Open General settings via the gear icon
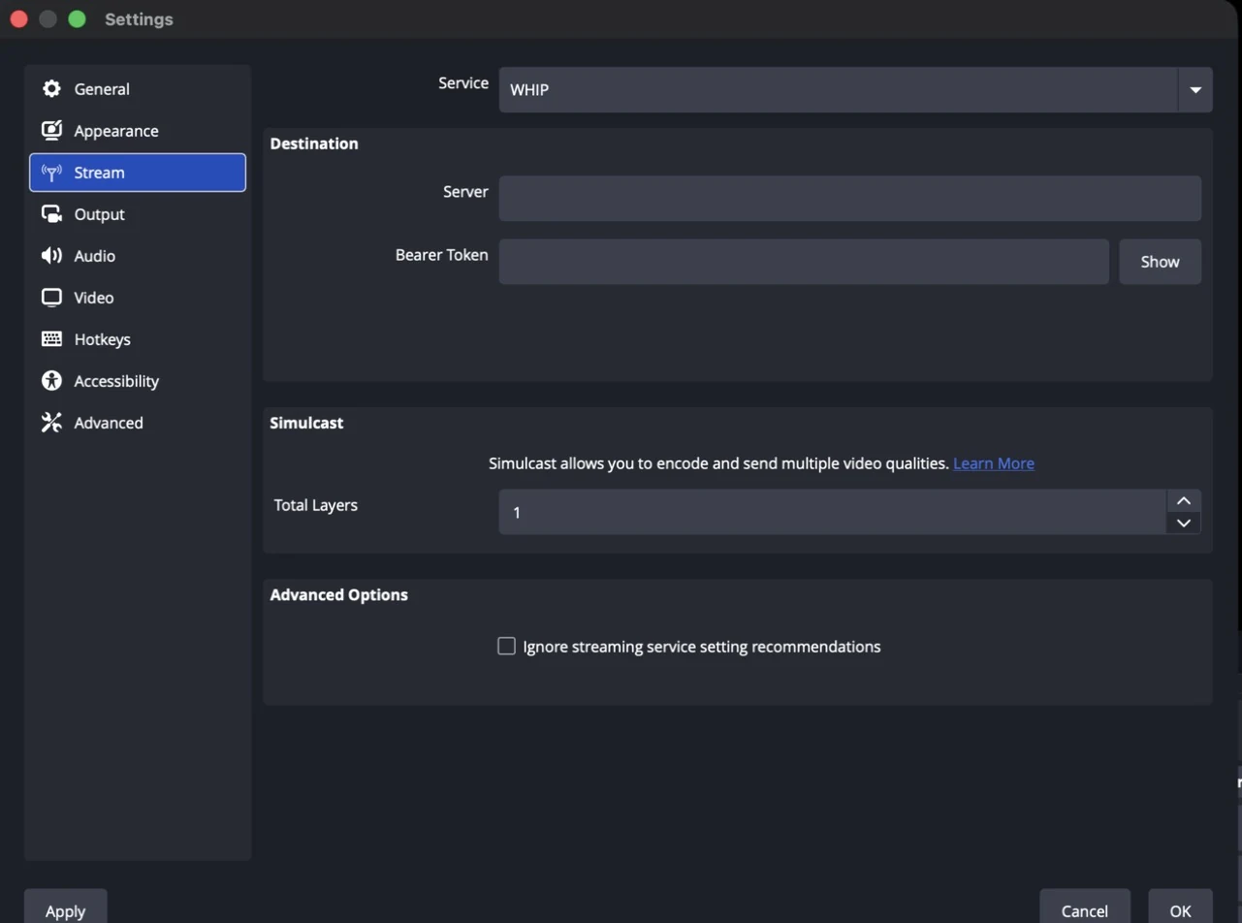 (x=51, y=89)
